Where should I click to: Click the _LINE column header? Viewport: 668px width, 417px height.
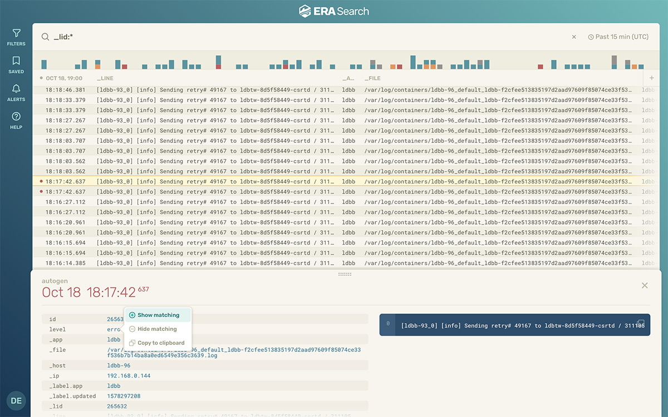tap(105, 78)
